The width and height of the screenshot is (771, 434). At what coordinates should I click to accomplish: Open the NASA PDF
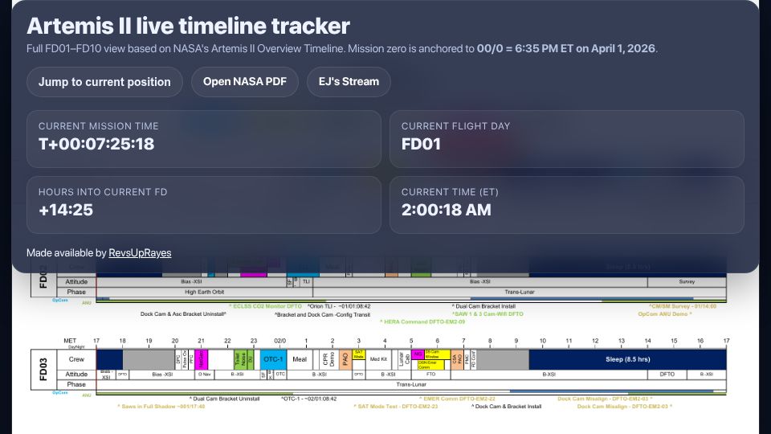tap(245, 82)
